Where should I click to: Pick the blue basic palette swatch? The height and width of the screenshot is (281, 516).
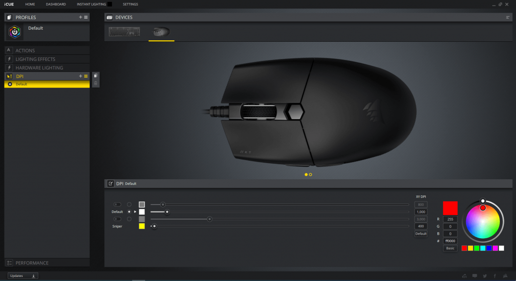489,248
